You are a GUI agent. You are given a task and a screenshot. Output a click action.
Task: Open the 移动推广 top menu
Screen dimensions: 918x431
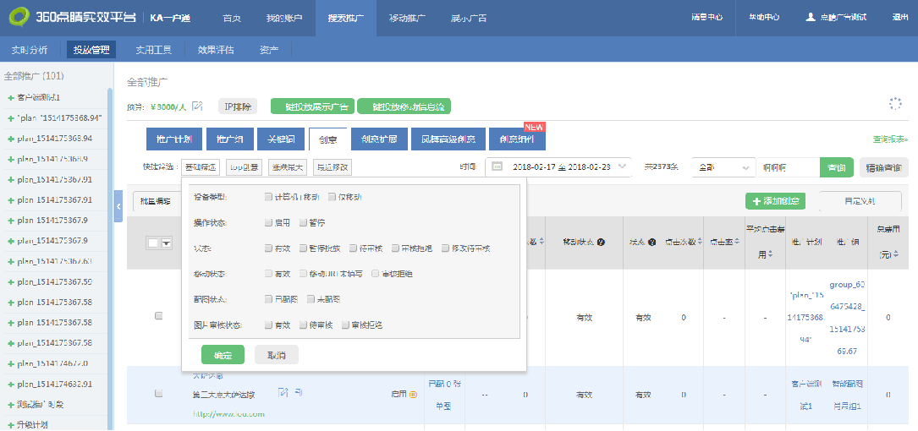click(407, 17)
